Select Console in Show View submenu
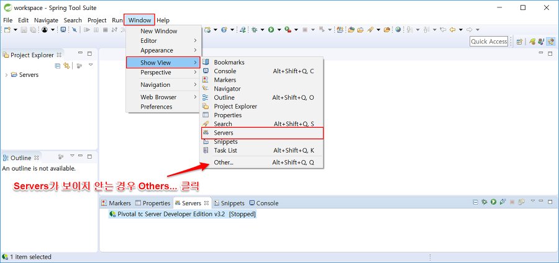Image resolution: width=559 pixels, height=263 pixels. tap(262, 71)
